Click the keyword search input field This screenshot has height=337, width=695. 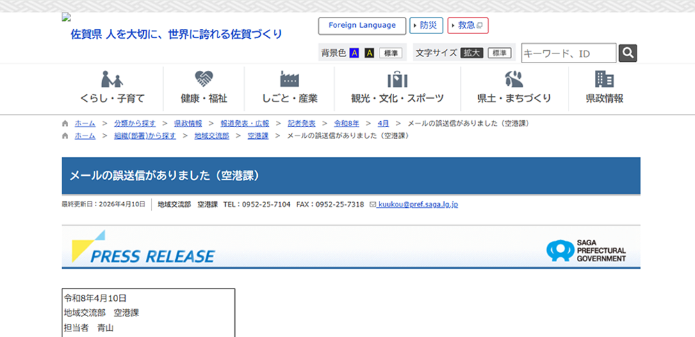pos(568,54)
